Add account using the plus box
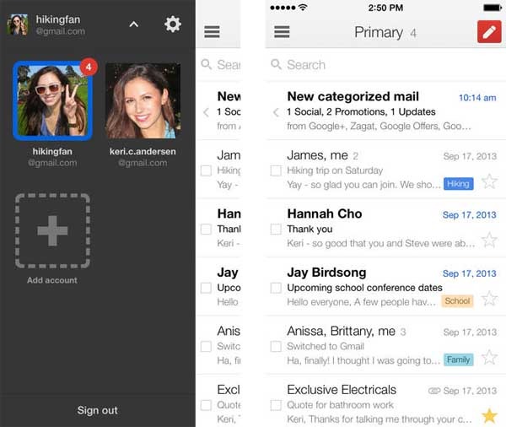 (x=52, y=230)
